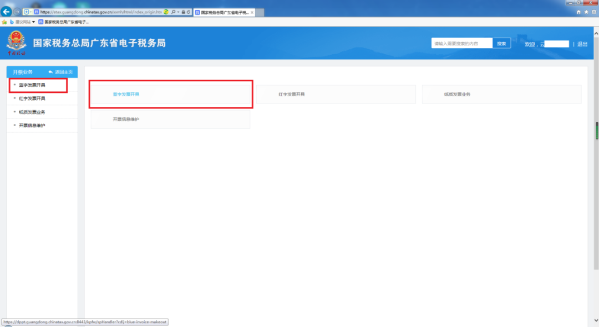Click the 国家税务总局广东省电子税务局 header title
The image size is (599, 327).
tap(99, 43)
